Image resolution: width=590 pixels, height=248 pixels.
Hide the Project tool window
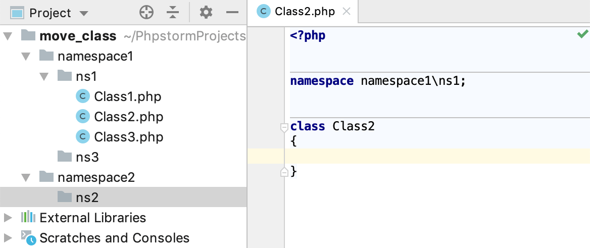point(232,13)
